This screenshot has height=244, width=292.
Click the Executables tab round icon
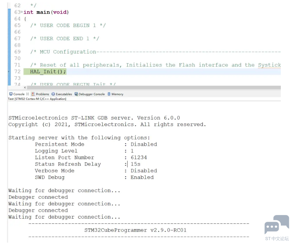(53, 94)
